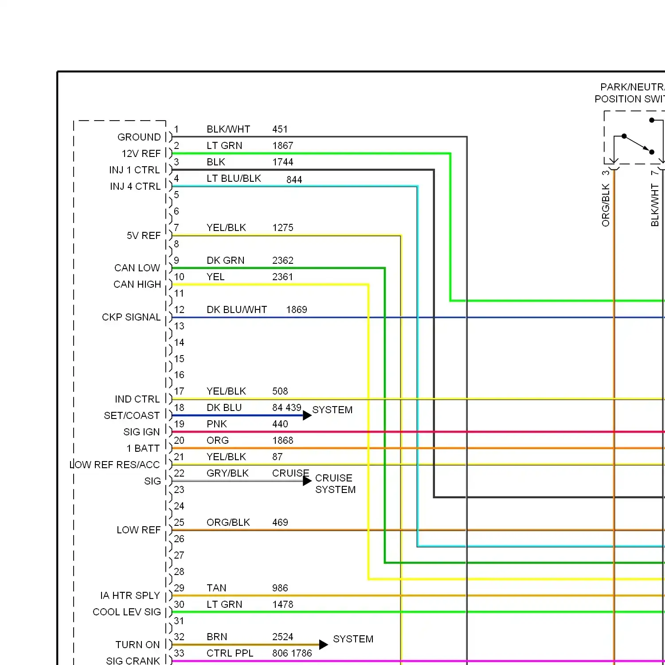This screenshot has width=665, height=665.
Task: Click the INJ 1 CTRL label
Action: pos(134,170)
